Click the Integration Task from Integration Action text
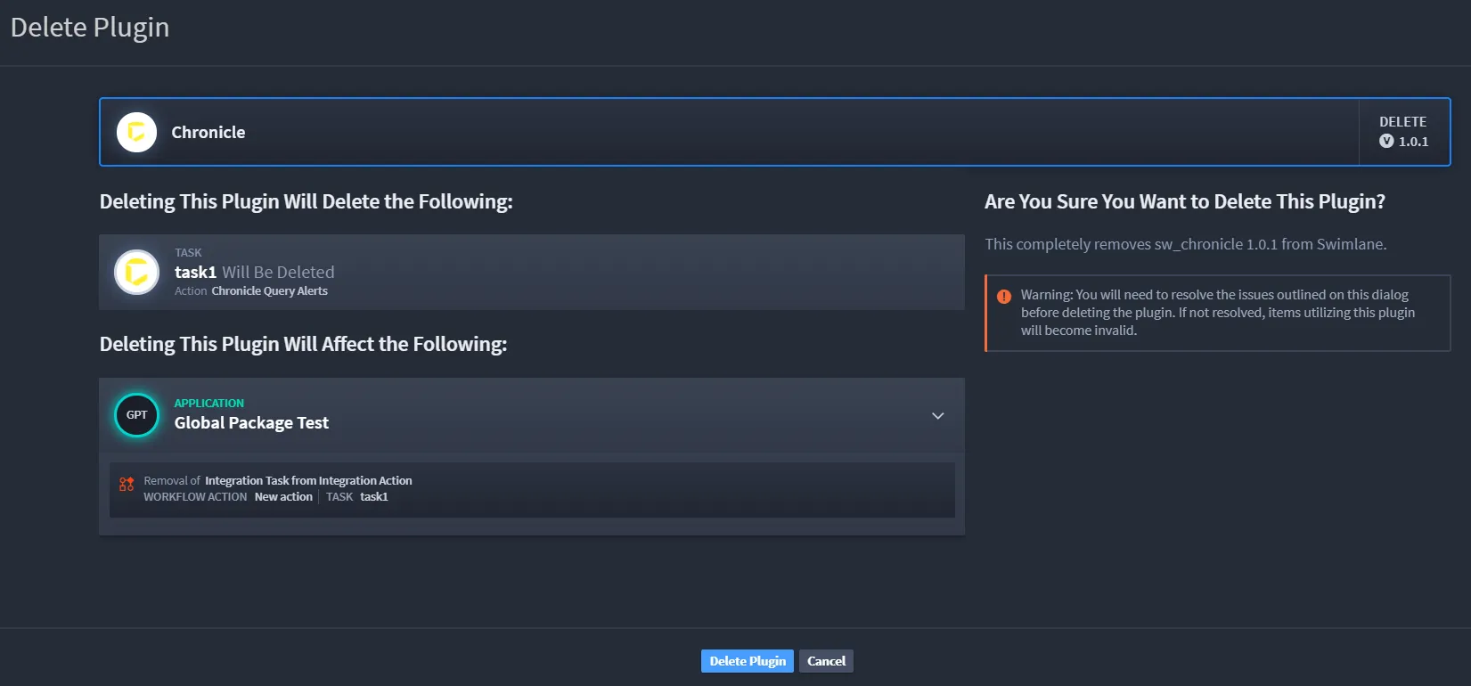Screen dimensions: 1471x686 pos(308,480)
